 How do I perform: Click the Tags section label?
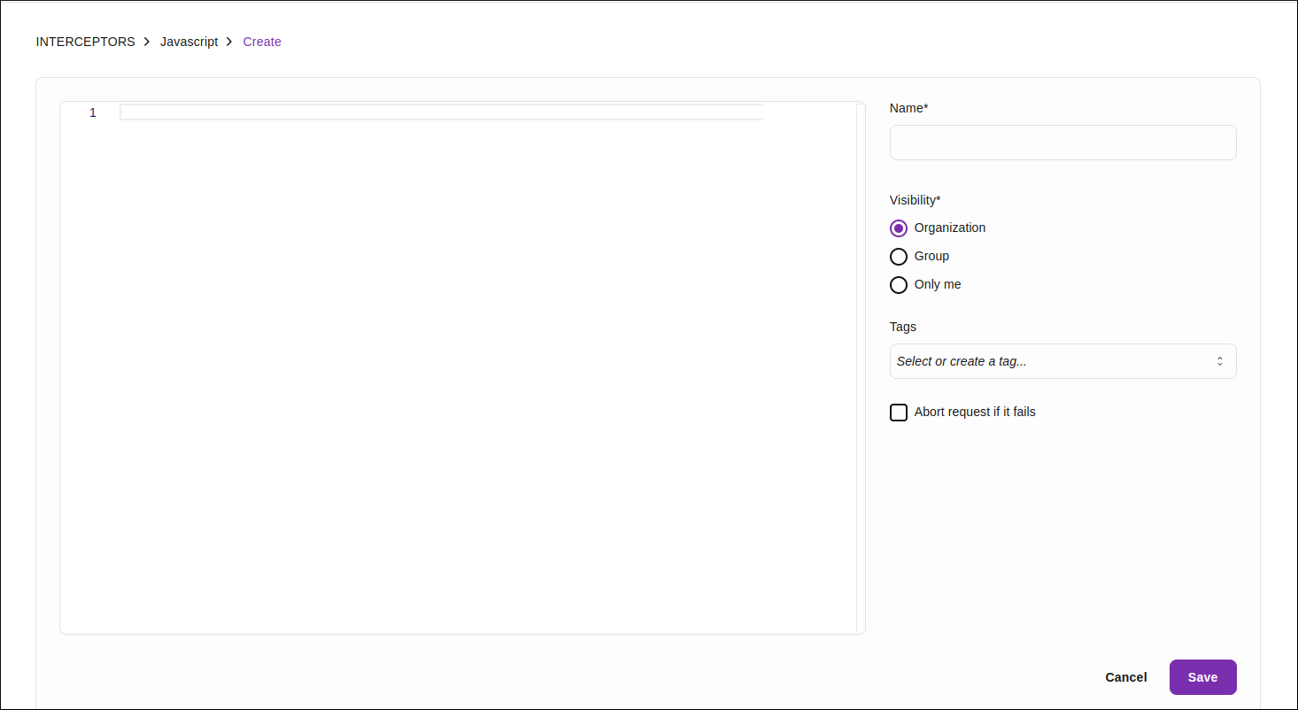902,327
